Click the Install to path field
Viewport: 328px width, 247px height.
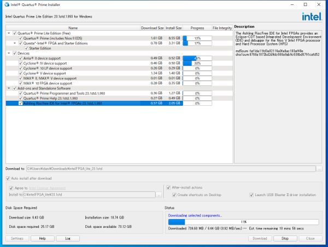coord(89,194)
